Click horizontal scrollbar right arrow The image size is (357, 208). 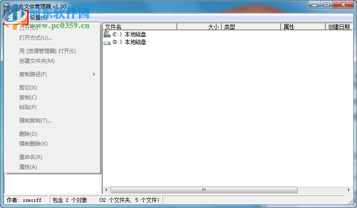click(x=349, y=190)
